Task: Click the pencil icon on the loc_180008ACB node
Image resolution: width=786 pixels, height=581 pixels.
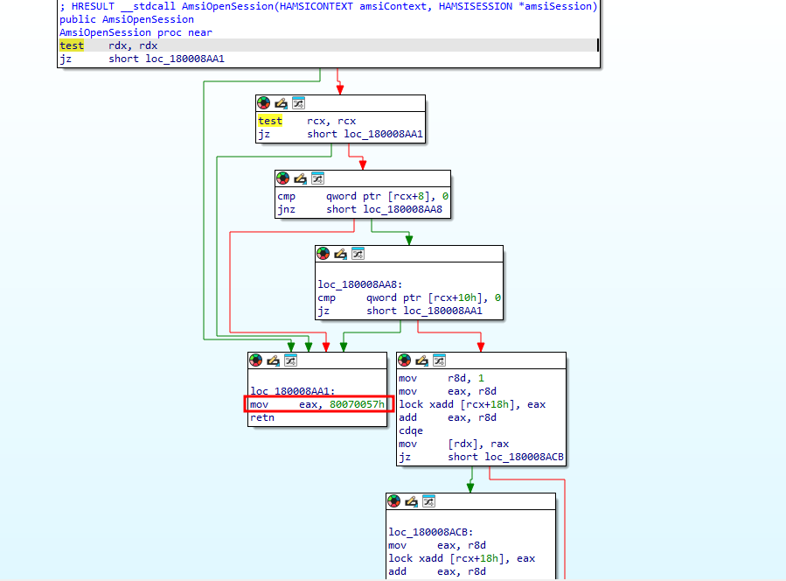Action: point(411,501)
